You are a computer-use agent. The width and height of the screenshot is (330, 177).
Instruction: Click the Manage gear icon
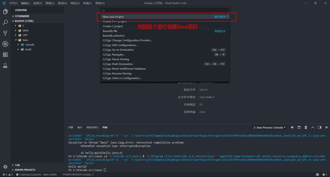click(x=5, y=167)
